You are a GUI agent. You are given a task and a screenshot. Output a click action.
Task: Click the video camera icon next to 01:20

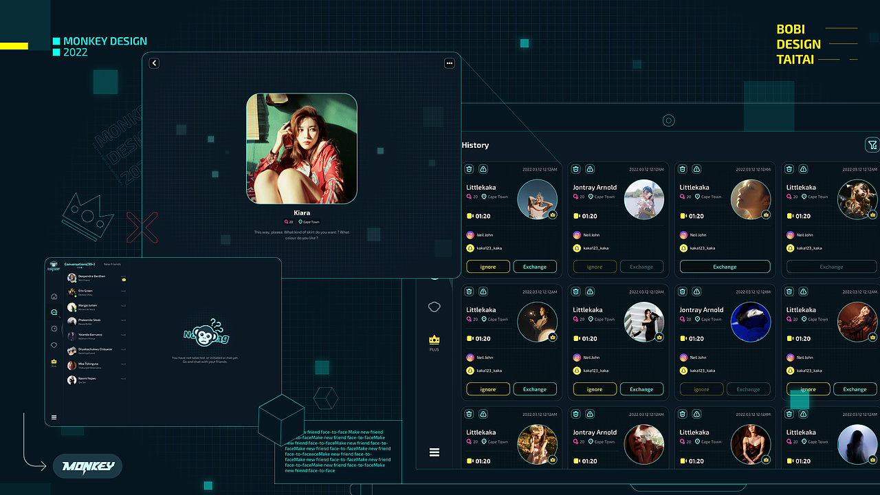(470, 215)
